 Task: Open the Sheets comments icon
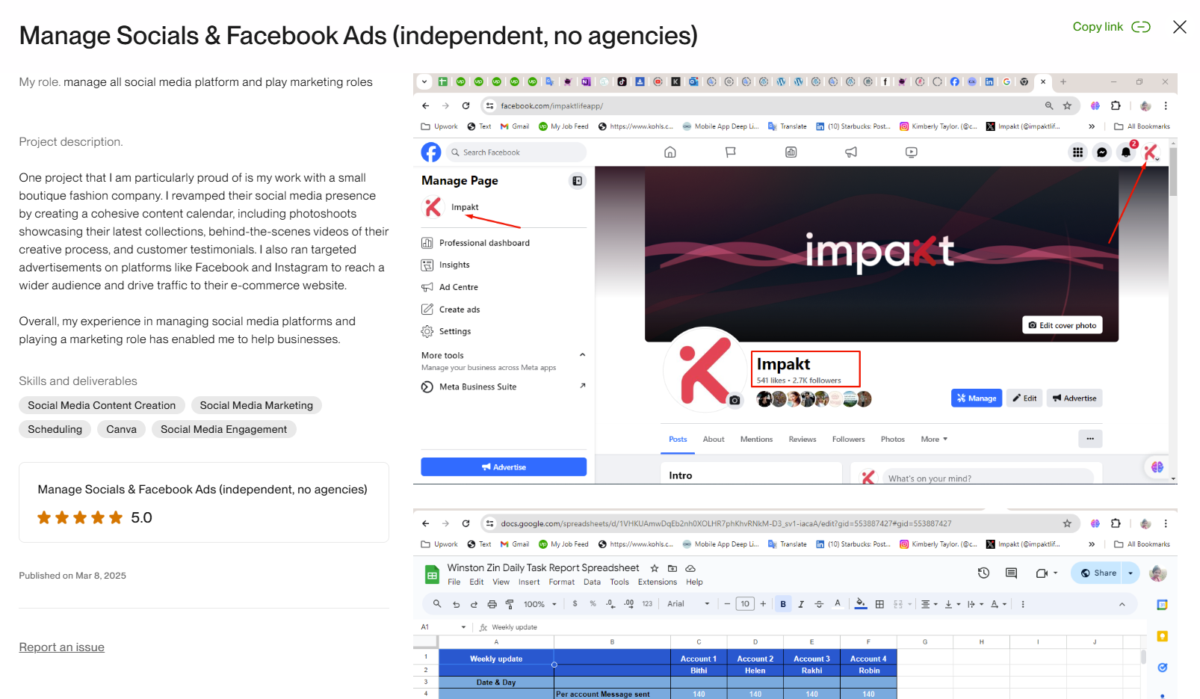coord(1011,573)
